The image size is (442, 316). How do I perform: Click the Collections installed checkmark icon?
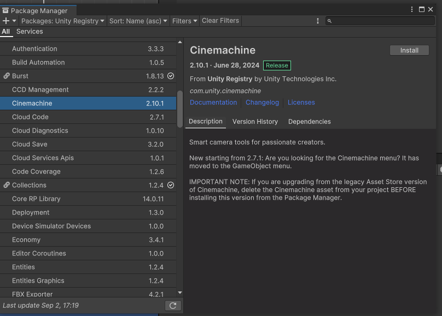click(x=171, y=185)
